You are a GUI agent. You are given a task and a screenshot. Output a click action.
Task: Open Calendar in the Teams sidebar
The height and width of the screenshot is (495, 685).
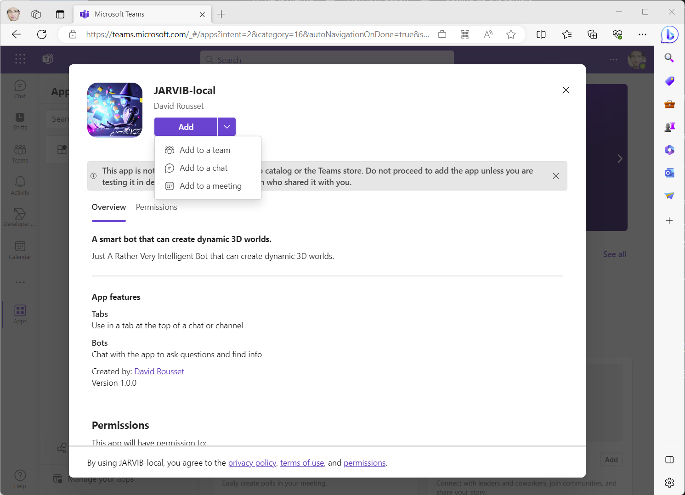click(20, 250)
